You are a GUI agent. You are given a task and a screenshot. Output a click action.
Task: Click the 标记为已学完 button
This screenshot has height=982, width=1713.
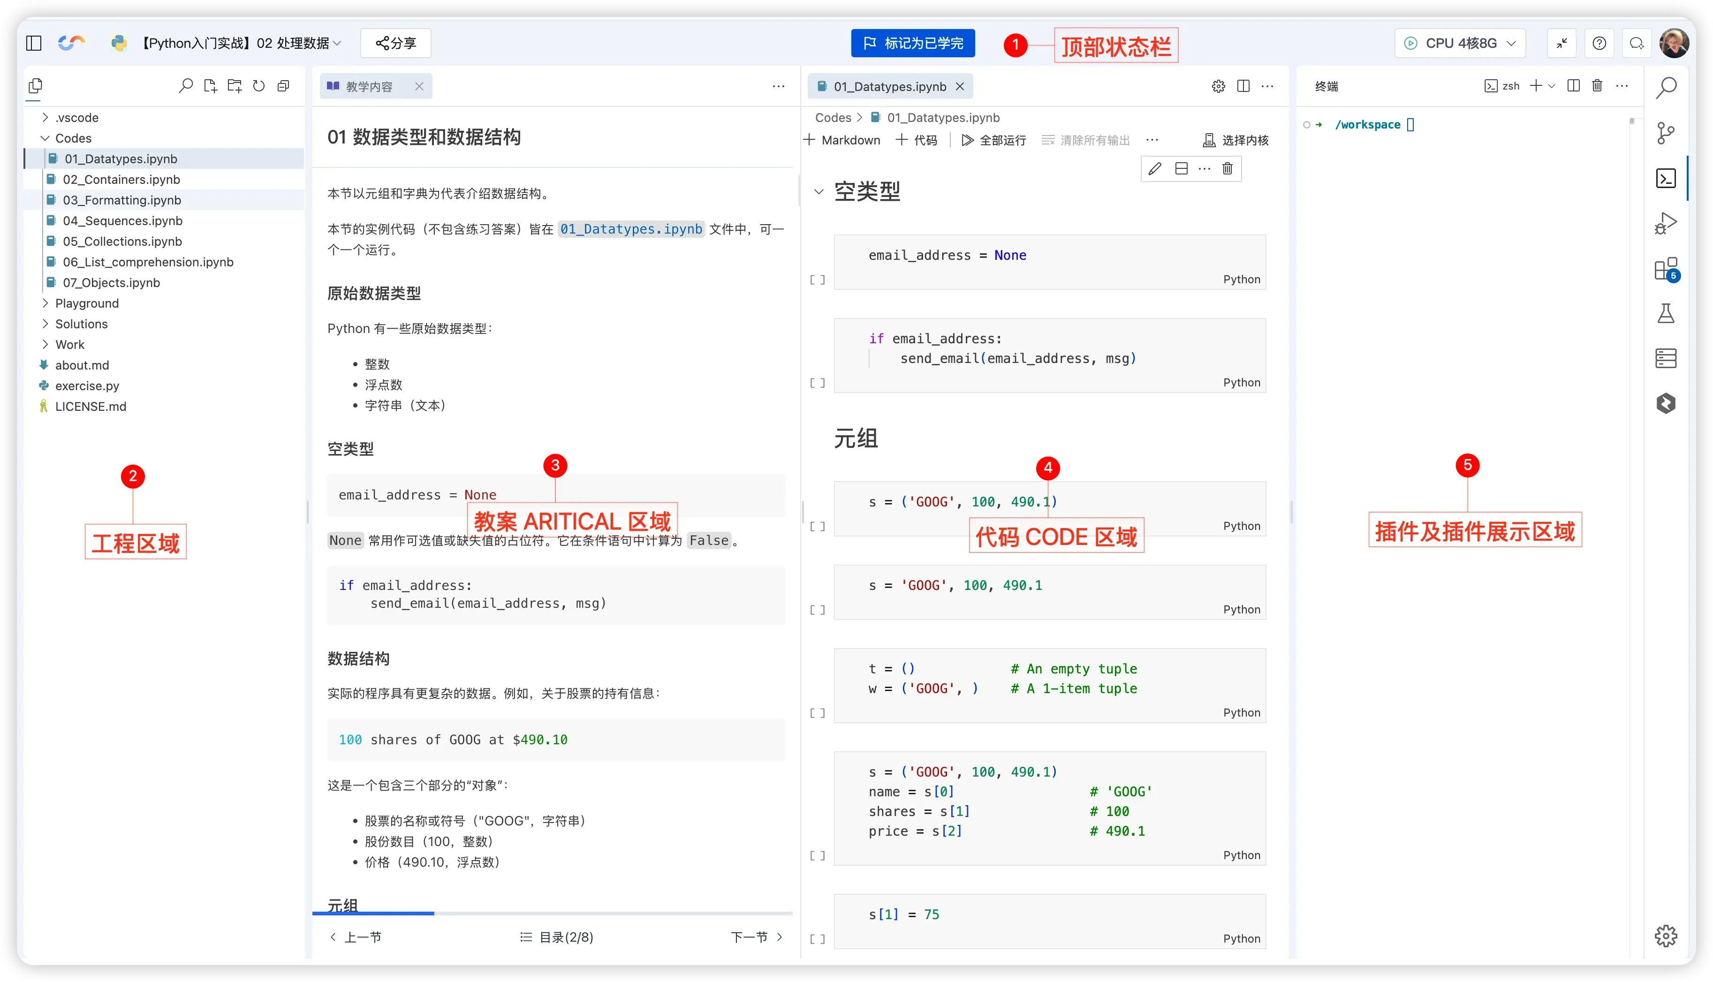point(913,43)
